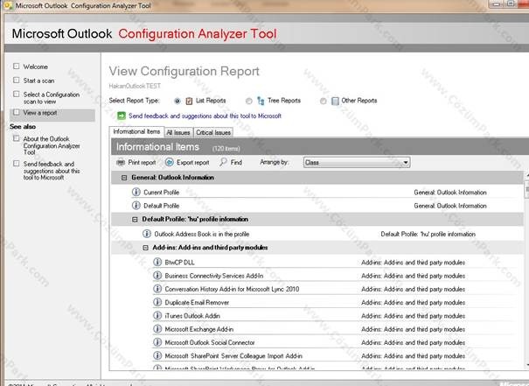529x386 pixels.
Task: Open Send feedback link above the tabs
Action: point(205,116)
